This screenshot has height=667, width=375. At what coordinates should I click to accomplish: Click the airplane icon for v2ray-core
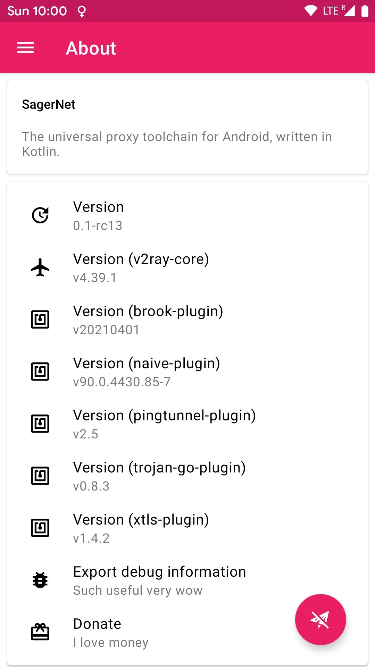coord(40,267)
